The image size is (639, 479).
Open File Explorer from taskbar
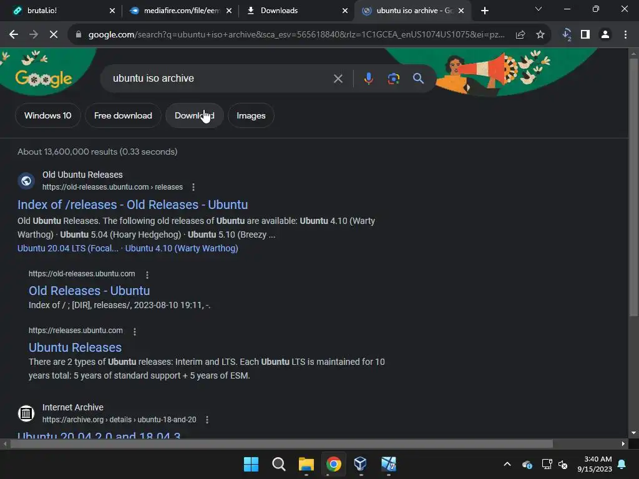tap(306, 464)
